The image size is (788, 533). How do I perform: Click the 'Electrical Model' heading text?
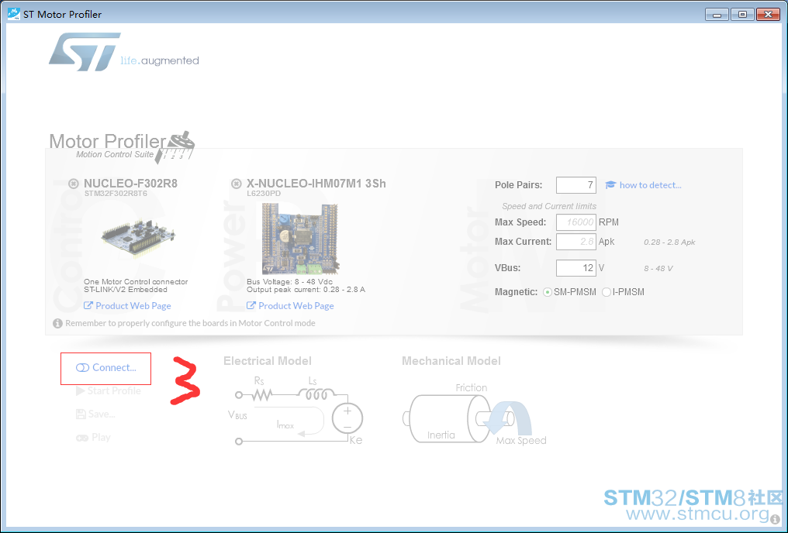(x=268, y=361)
